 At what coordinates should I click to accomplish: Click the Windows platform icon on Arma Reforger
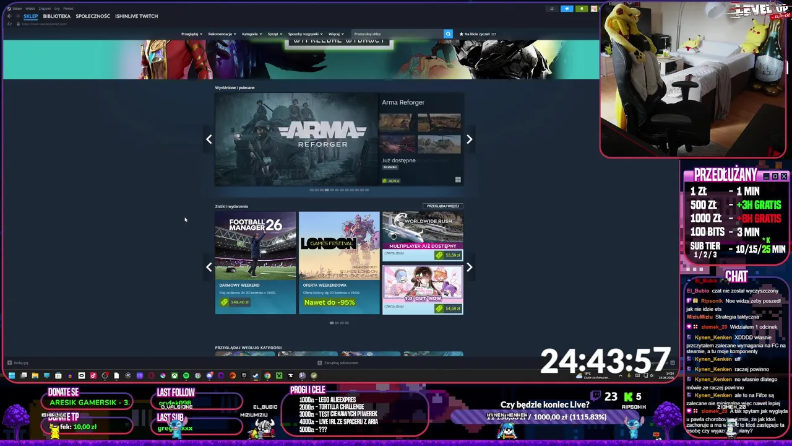458,180
